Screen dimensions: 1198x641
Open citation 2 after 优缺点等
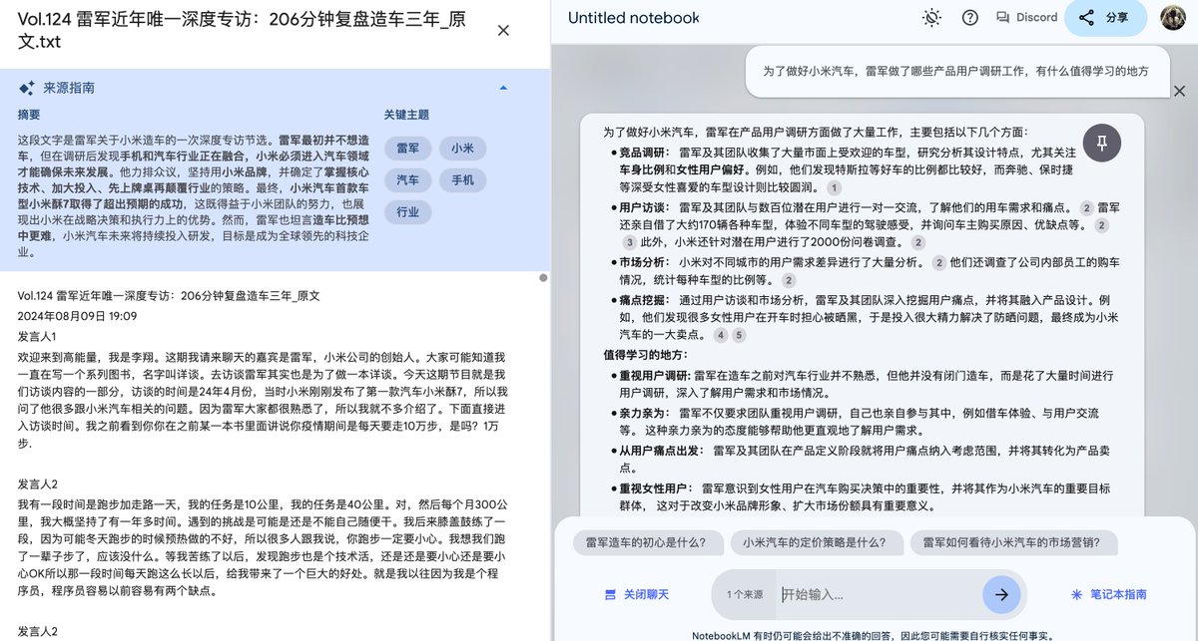(x=1101, y=225)
